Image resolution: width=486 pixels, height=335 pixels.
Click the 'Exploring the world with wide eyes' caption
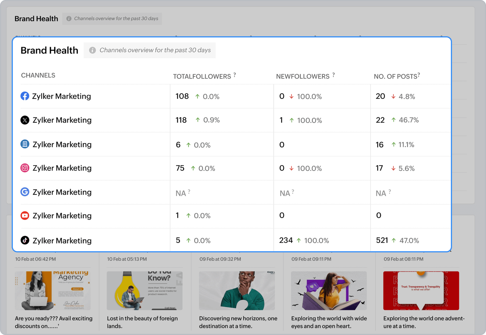point(329,322)
